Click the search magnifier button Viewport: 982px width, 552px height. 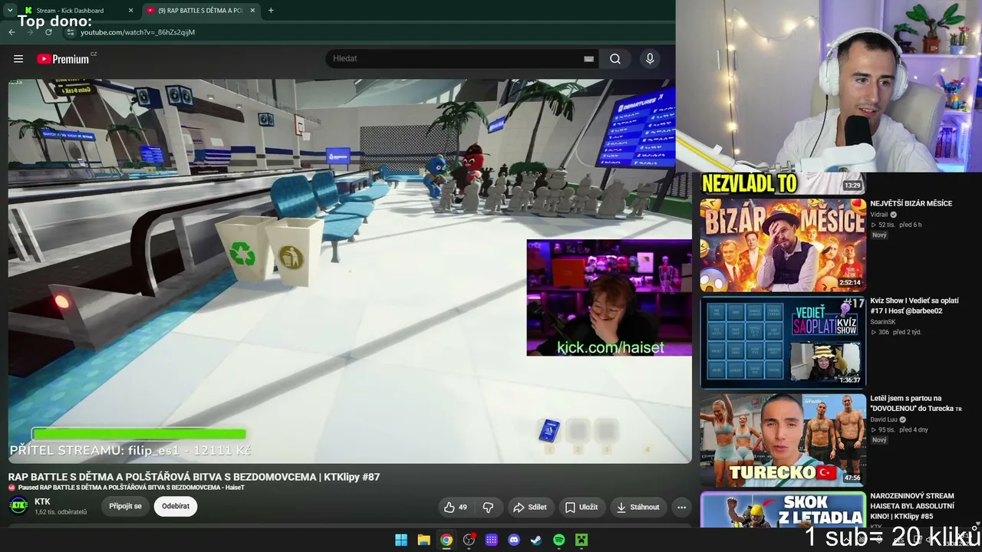615,59
